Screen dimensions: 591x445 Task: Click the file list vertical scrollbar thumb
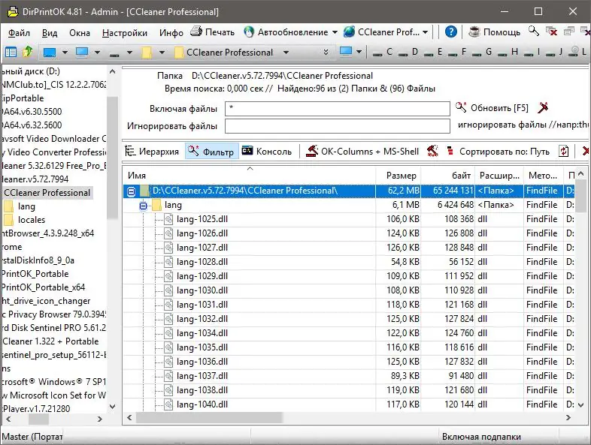tap(580, 196)
